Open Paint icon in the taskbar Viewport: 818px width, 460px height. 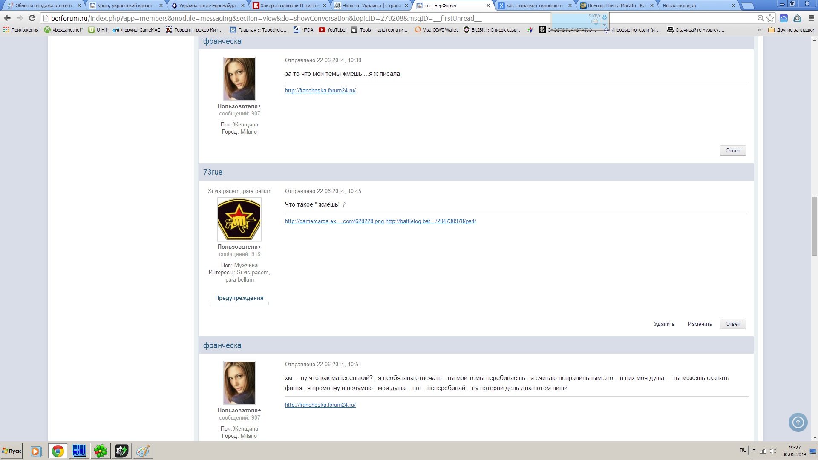click(143, 451)
